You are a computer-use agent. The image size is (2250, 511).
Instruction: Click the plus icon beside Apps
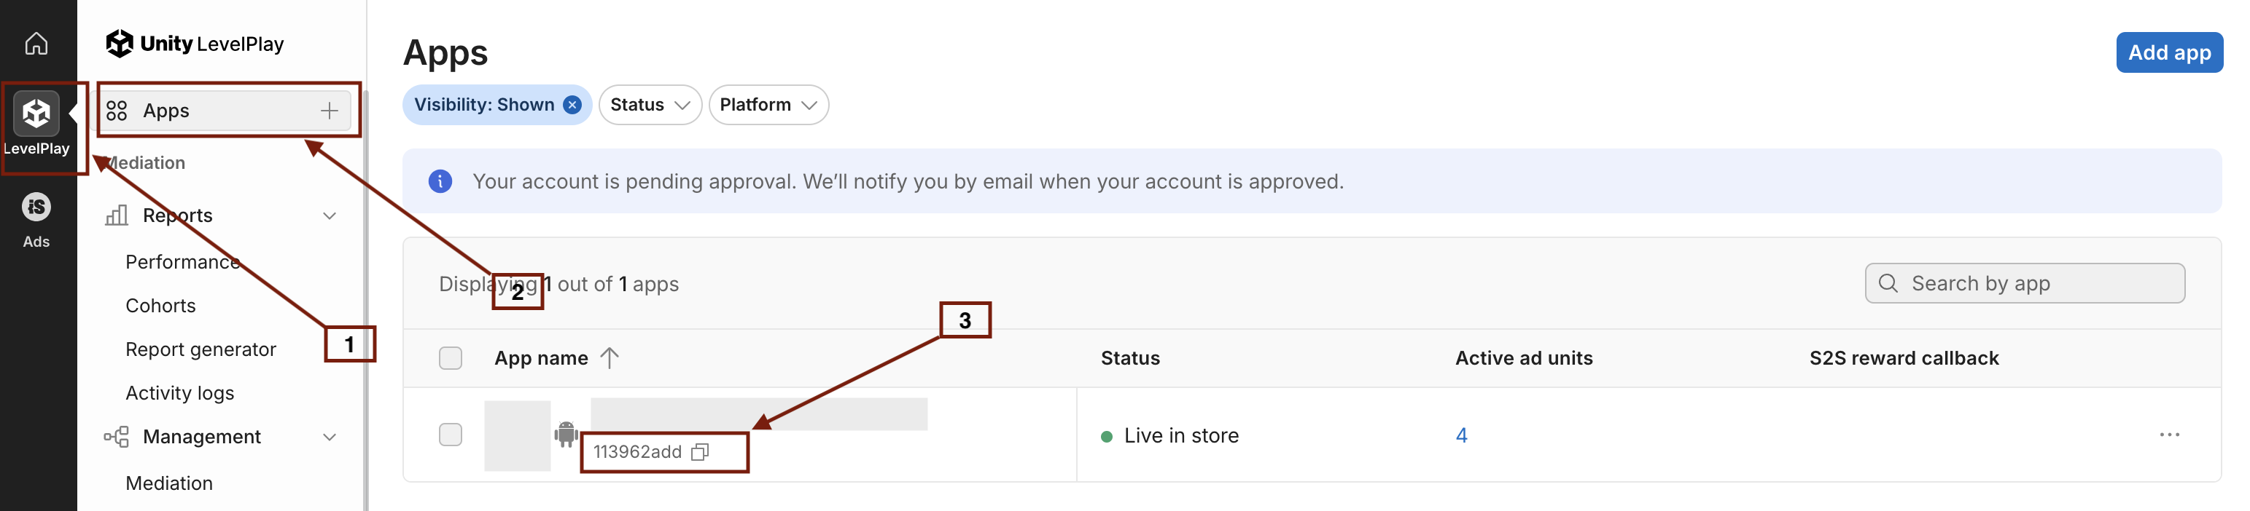pos(330,111)
